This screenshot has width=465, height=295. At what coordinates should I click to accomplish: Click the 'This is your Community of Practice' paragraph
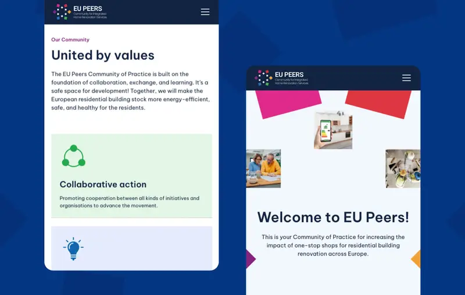333,246
